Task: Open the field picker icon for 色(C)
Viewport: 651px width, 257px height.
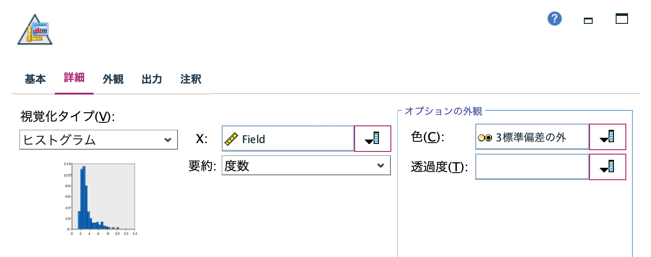Action: (607, 136)
